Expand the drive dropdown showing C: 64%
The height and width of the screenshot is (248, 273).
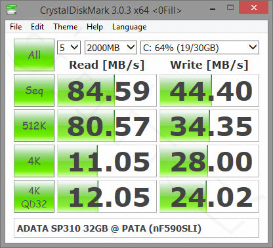pos(199,47)
